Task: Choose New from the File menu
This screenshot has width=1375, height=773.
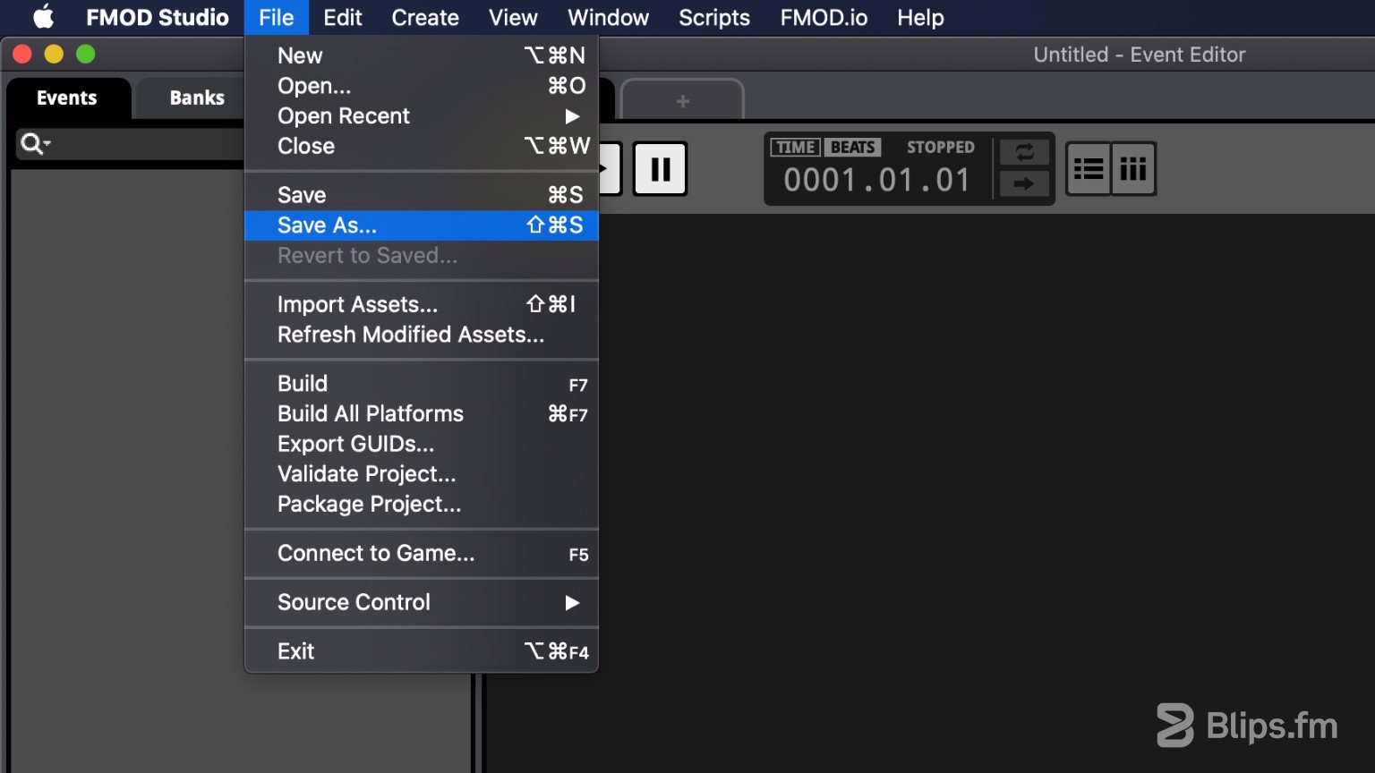Action: click(421, 55)
